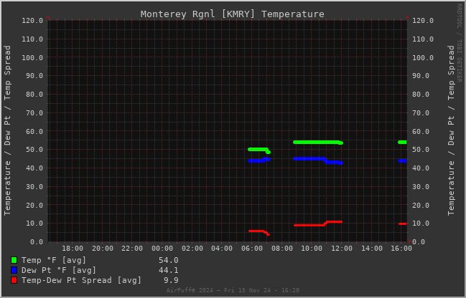Click the left axis 50.0 label
The width and height of the screenshot is (466, 298).
[x=34, y=150]
